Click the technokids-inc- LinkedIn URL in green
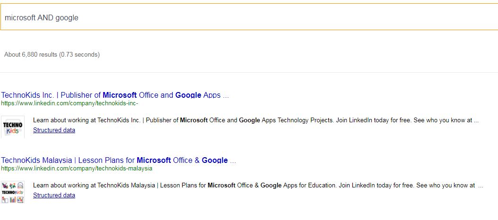 click(x=70, y=103)
